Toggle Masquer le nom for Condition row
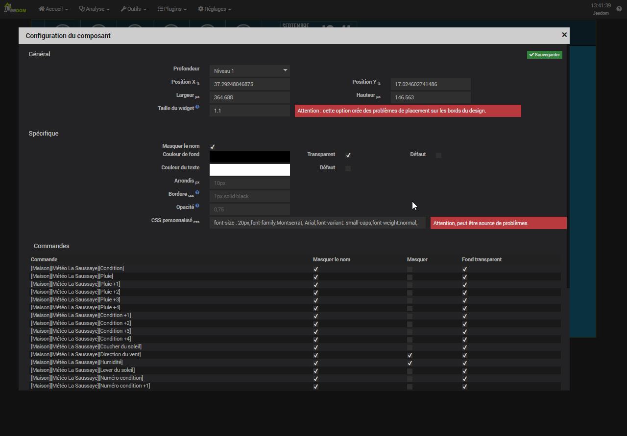The height and width of the screenshot is (436, 627). (x=316, y=269)
